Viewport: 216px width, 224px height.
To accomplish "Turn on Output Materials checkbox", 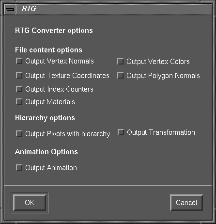I will [x=19, y=102].
